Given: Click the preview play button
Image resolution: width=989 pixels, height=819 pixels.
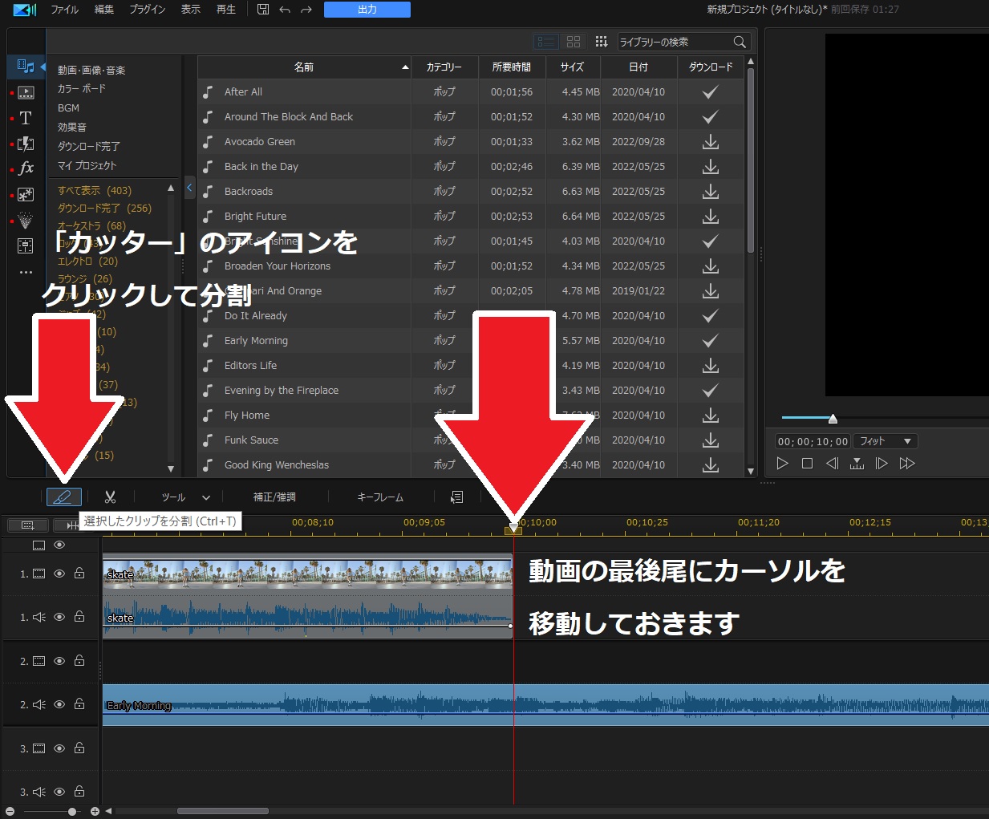Looking at the screenshot, I should coord(783,464).
